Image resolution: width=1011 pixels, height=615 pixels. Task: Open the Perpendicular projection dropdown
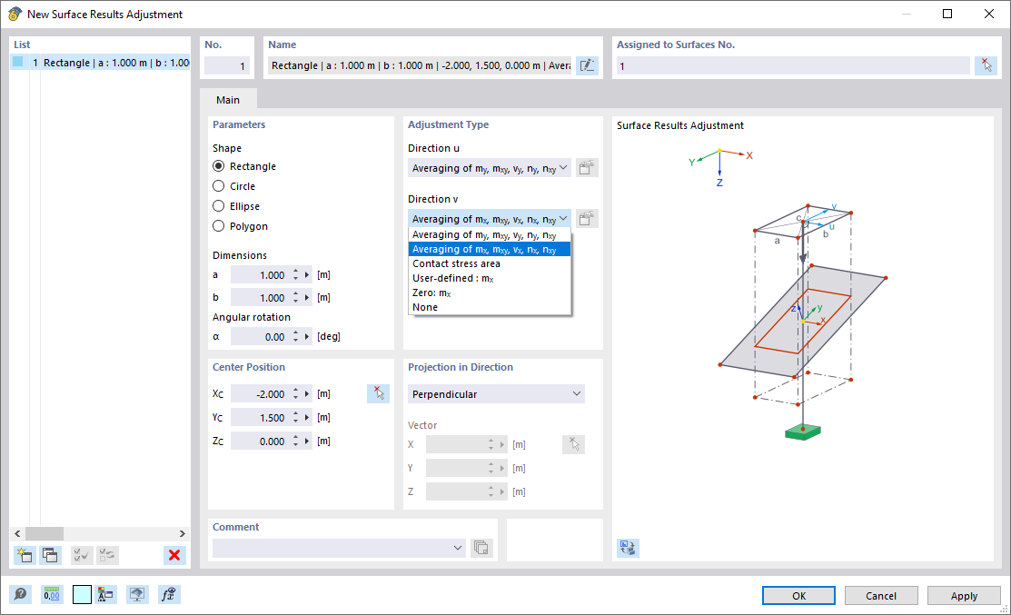pyautogui.click(x=496, y=393)
